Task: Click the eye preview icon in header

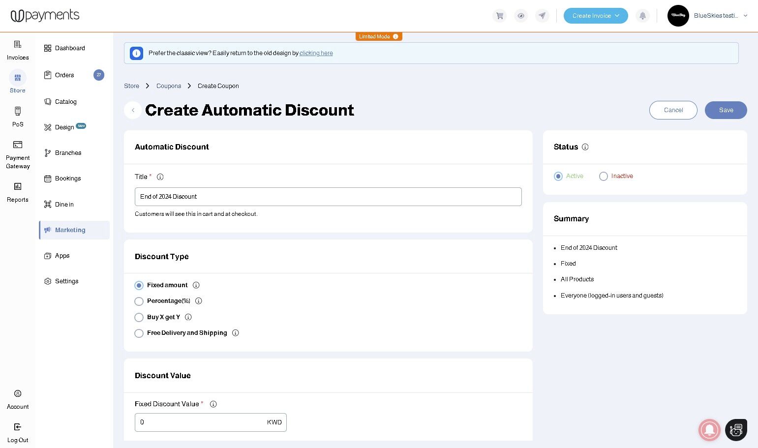Action: tap(521, 16)
